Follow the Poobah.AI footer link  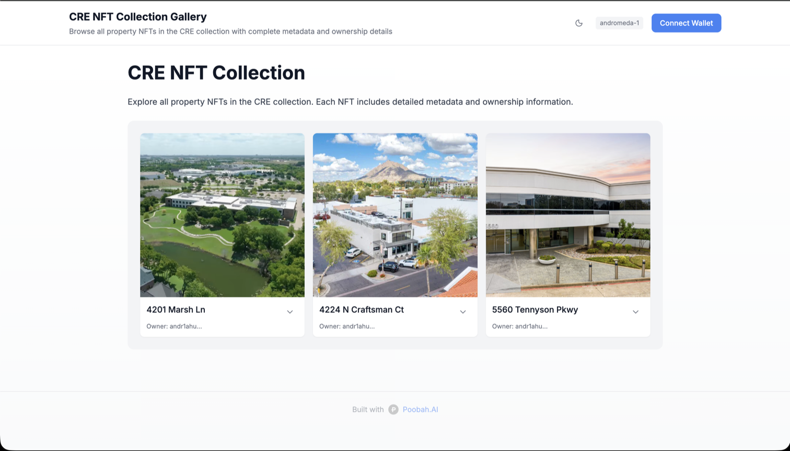tap(420, 409)
